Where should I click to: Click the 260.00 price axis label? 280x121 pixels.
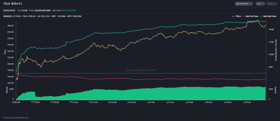(x=11, y=26)
